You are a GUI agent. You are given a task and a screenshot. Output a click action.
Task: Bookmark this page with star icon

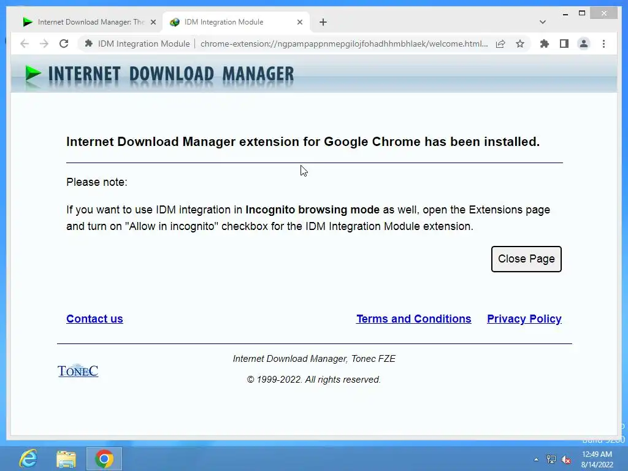[520, 44]
